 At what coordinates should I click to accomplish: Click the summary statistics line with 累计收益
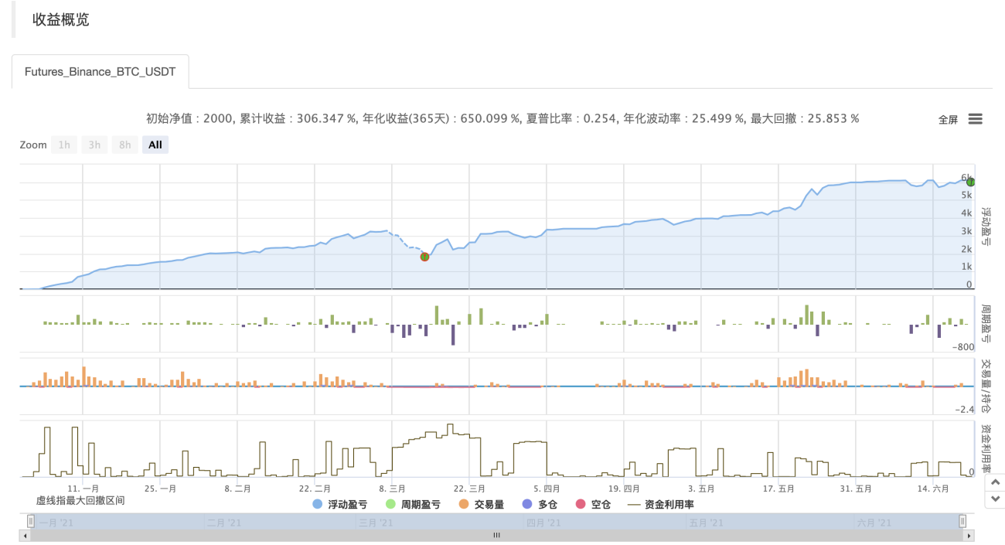click(x=502, y=119)
